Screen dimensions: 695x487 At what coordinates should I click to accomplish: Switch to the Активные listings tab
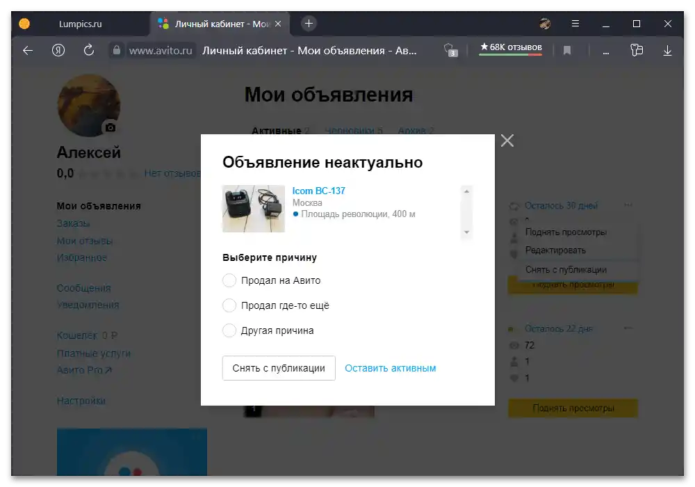(280, 130)
